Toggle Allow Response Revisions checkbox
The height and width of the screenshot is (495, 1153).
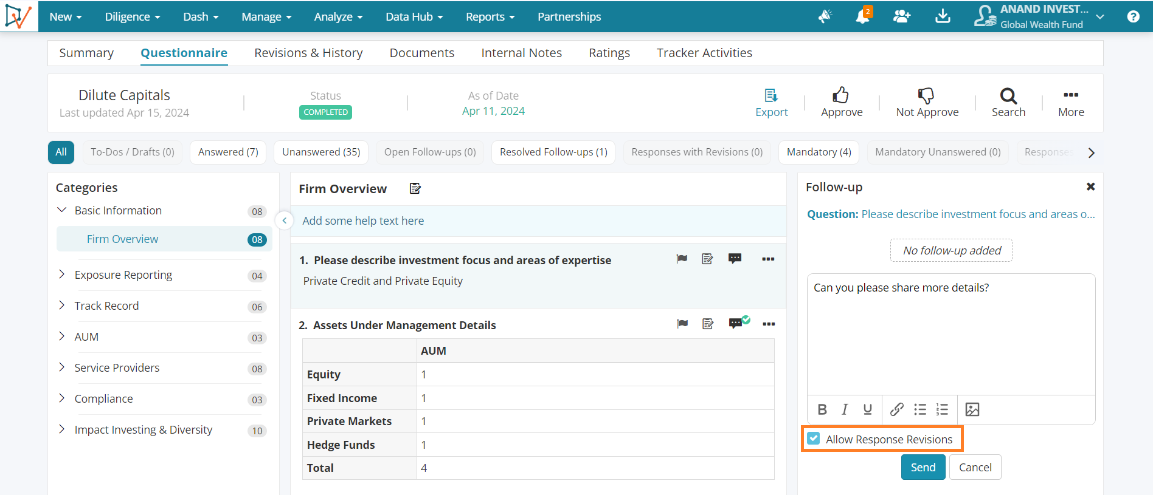(814, 439)
